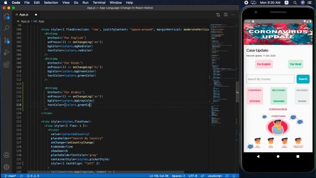Tap the DECEASED cases card
This screenshot has width=316, height=178.
(302, 95)
